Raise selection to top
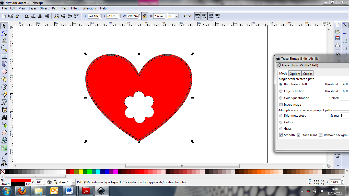349x196 pixels. pos(76,16)
